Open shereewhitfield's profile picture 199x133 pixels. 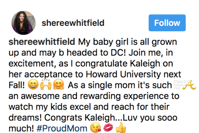point(24,23)
